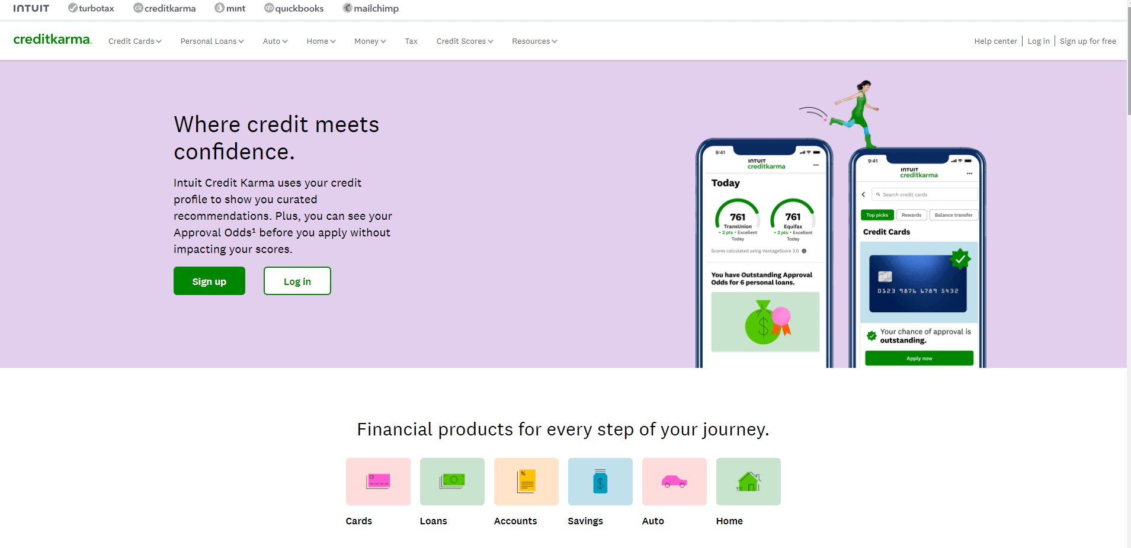
Task: Click the Credit Karma logo
Action: coord(52,40)
